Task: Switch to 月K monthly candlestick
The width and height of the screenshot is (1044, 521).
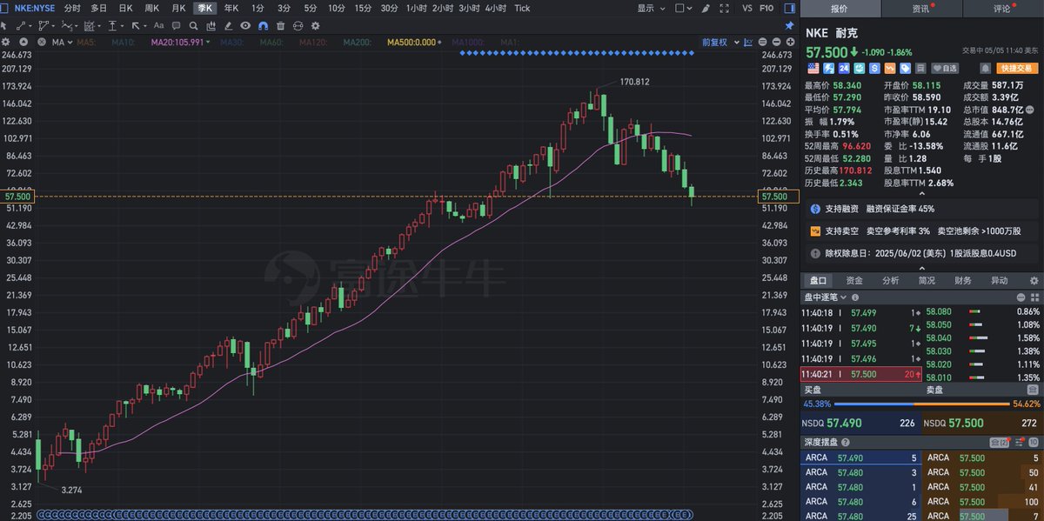Action: (x=178, y=8)
